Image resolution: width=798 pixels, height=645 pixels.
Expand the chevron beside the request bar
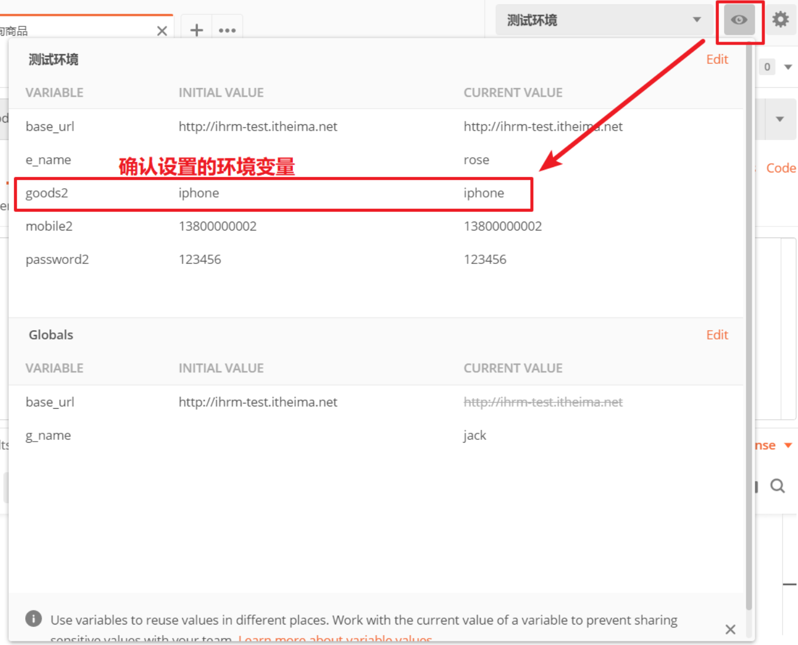780,119
